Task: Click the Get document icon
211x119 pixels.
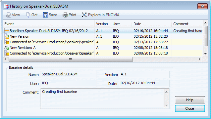Action: pos(28,15)
